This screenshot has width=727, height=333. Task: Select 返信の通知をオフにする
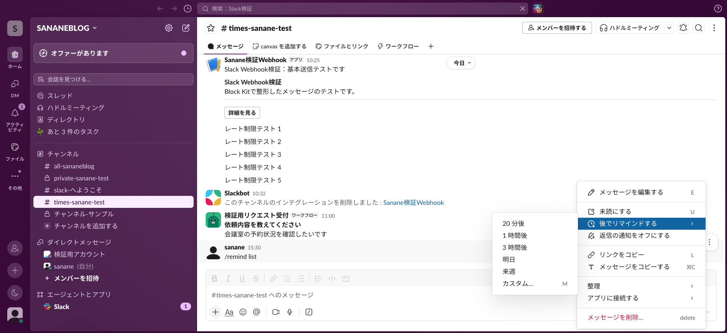tap(641, 235)
